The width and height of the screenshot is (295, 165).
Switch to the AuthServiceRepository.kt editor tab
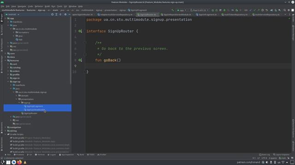click(x=267, y=14)
